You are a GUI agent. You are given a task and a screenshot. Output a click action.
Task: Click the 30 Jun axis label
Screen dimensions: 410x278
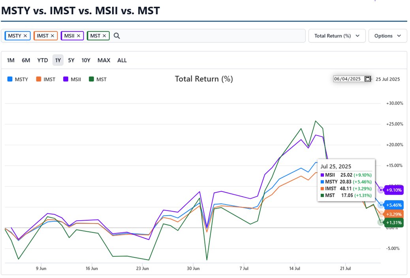coord(193,268)
